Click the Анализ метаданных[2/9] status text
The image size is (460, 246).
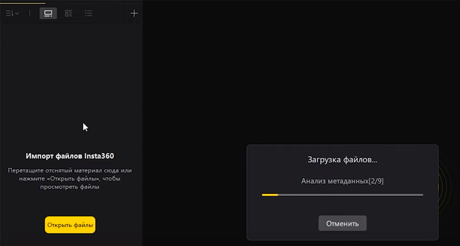tap(342, 181)
